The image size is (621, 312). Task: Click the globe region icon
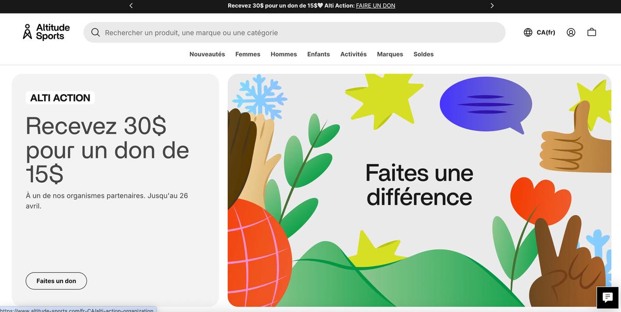pos(528,32)
